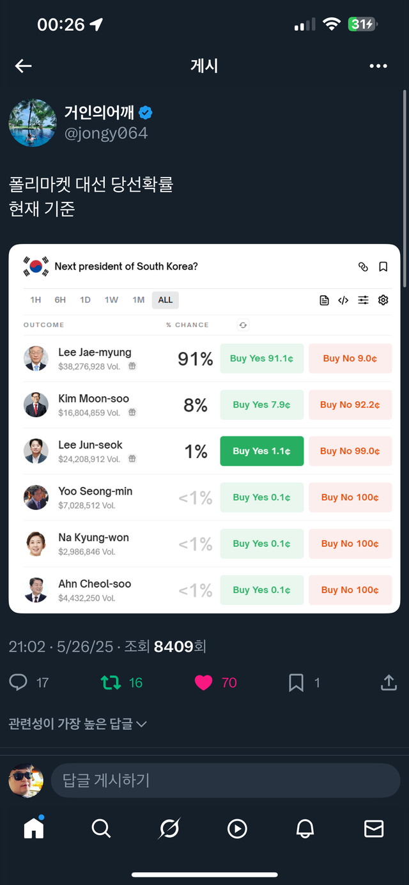Open the Grok tab icon

[169, 829]
